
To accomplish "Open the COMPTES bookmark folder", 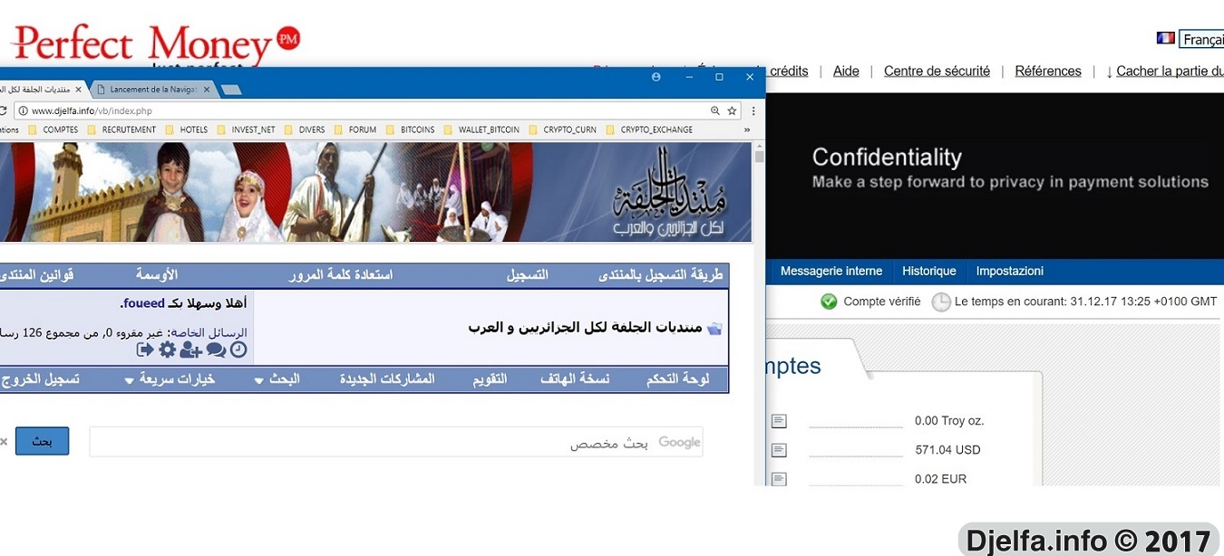I will coord(53,129).
